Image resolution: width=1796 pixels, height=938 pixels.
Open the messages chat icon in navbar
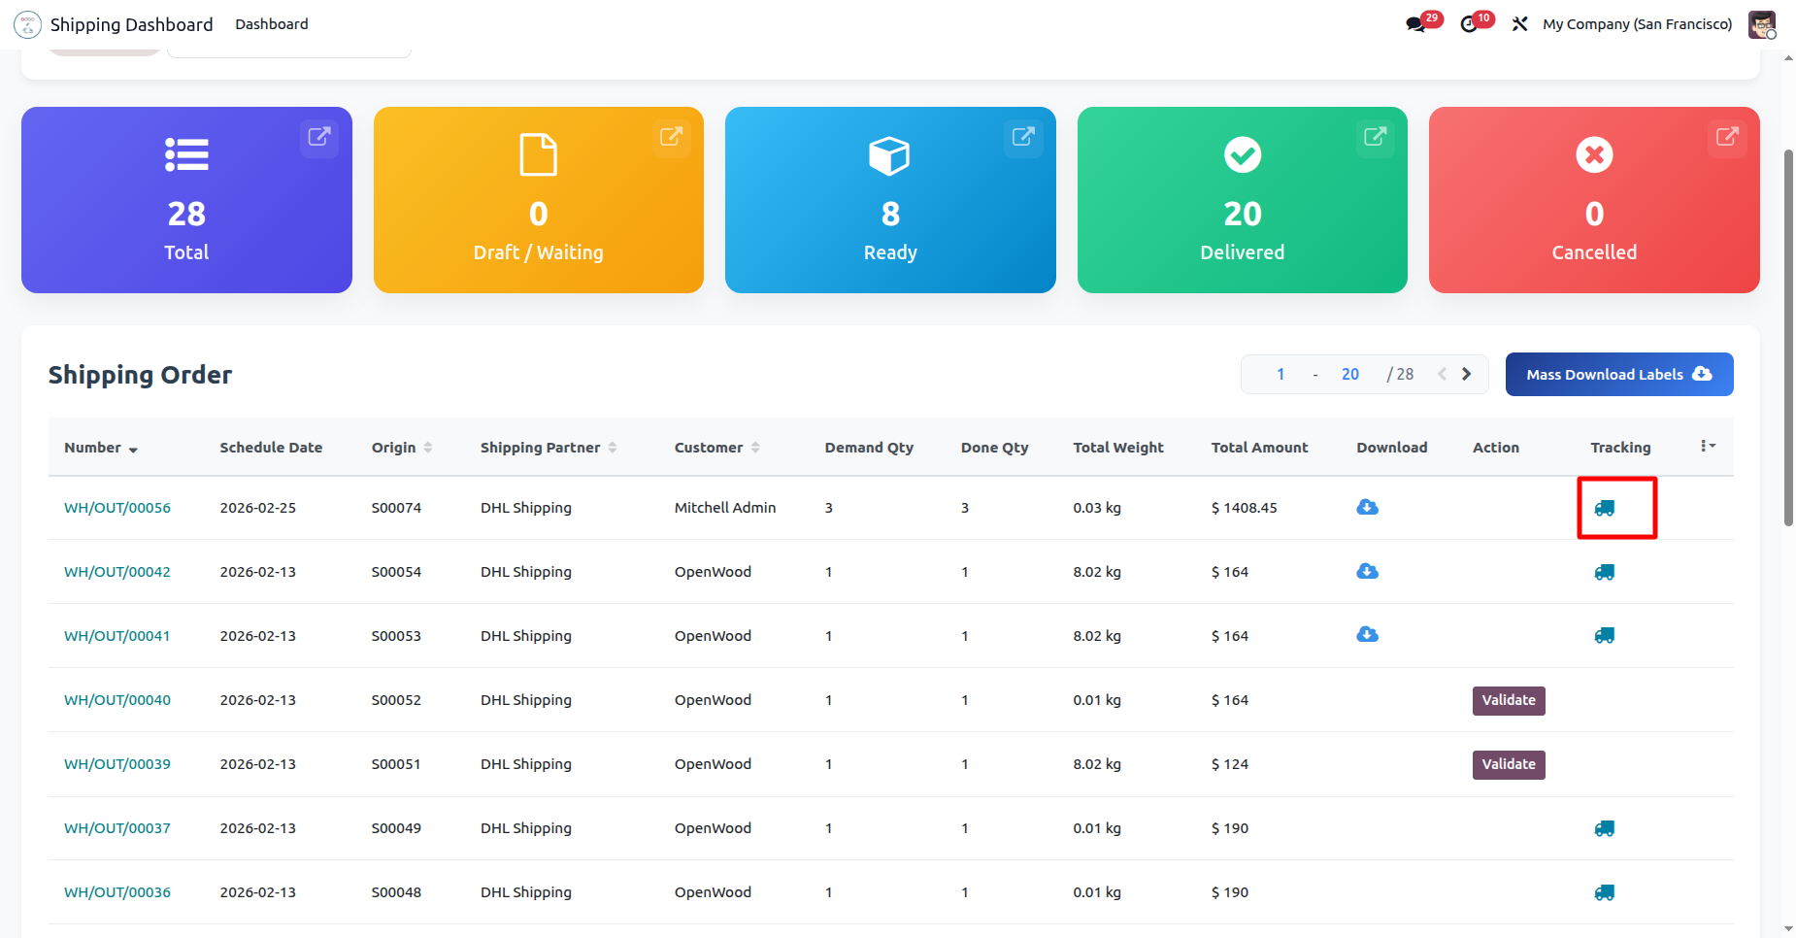point(1415,24)
